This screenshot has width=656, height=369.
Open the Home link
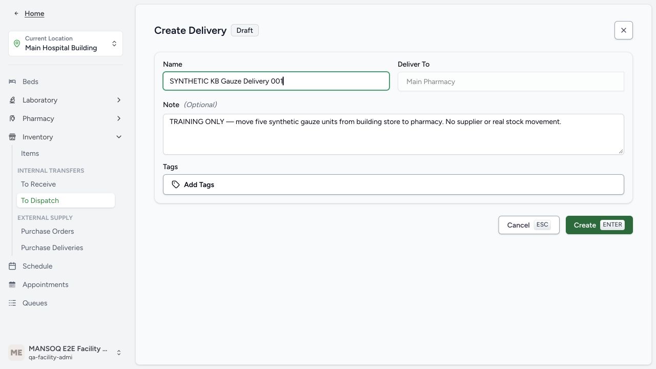click(x=34, y=13)
